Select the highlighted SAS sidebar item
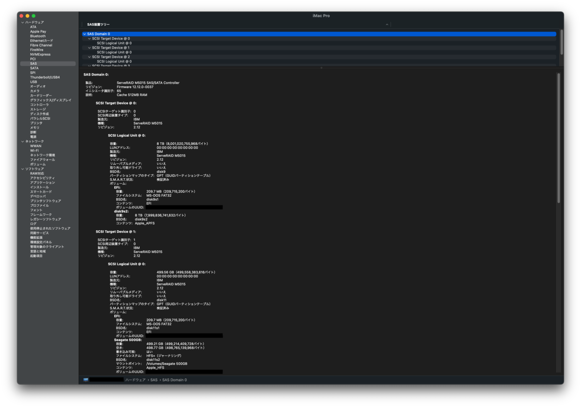Viewport: 581px width, 407px height. pyautogui.click(x=47, y=63)
